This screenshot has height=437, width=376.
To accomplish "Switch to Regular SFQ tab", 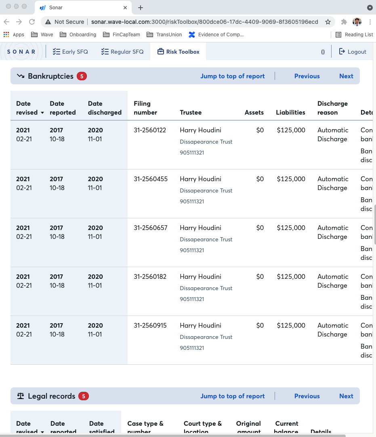I will point(122,52).
